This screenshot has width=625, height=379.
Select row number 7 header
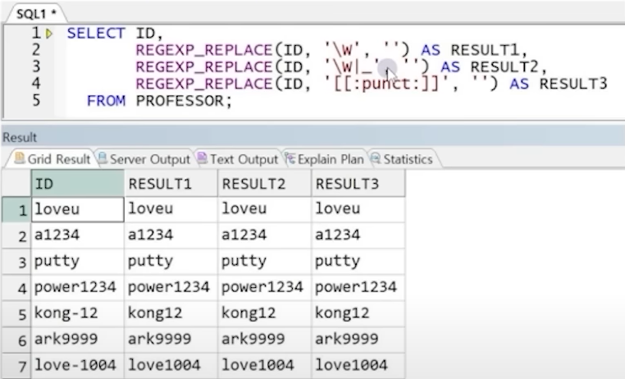pyautogui.click(x=16, y=365)
